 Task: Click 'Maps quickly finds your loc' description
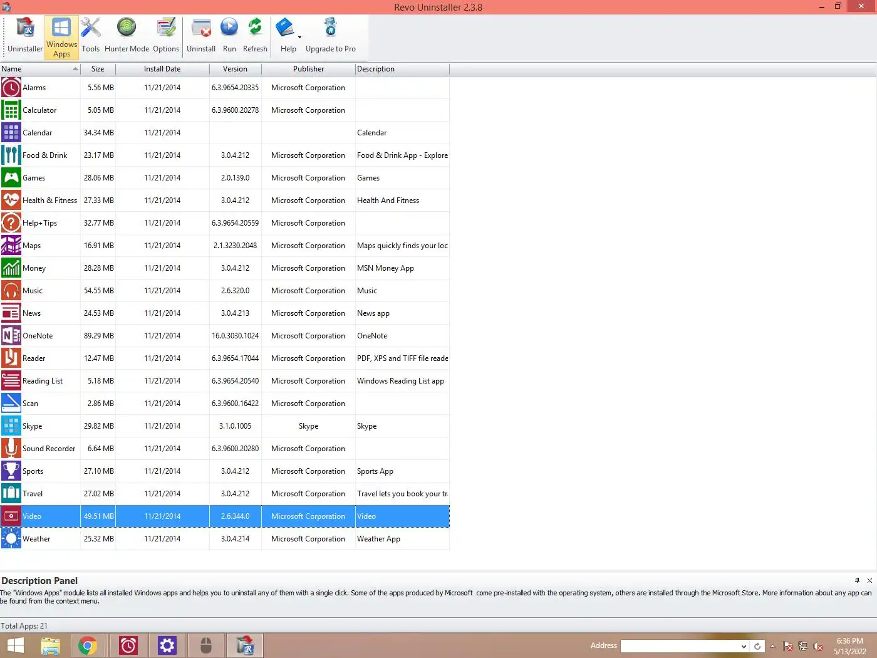pos(402,246)
